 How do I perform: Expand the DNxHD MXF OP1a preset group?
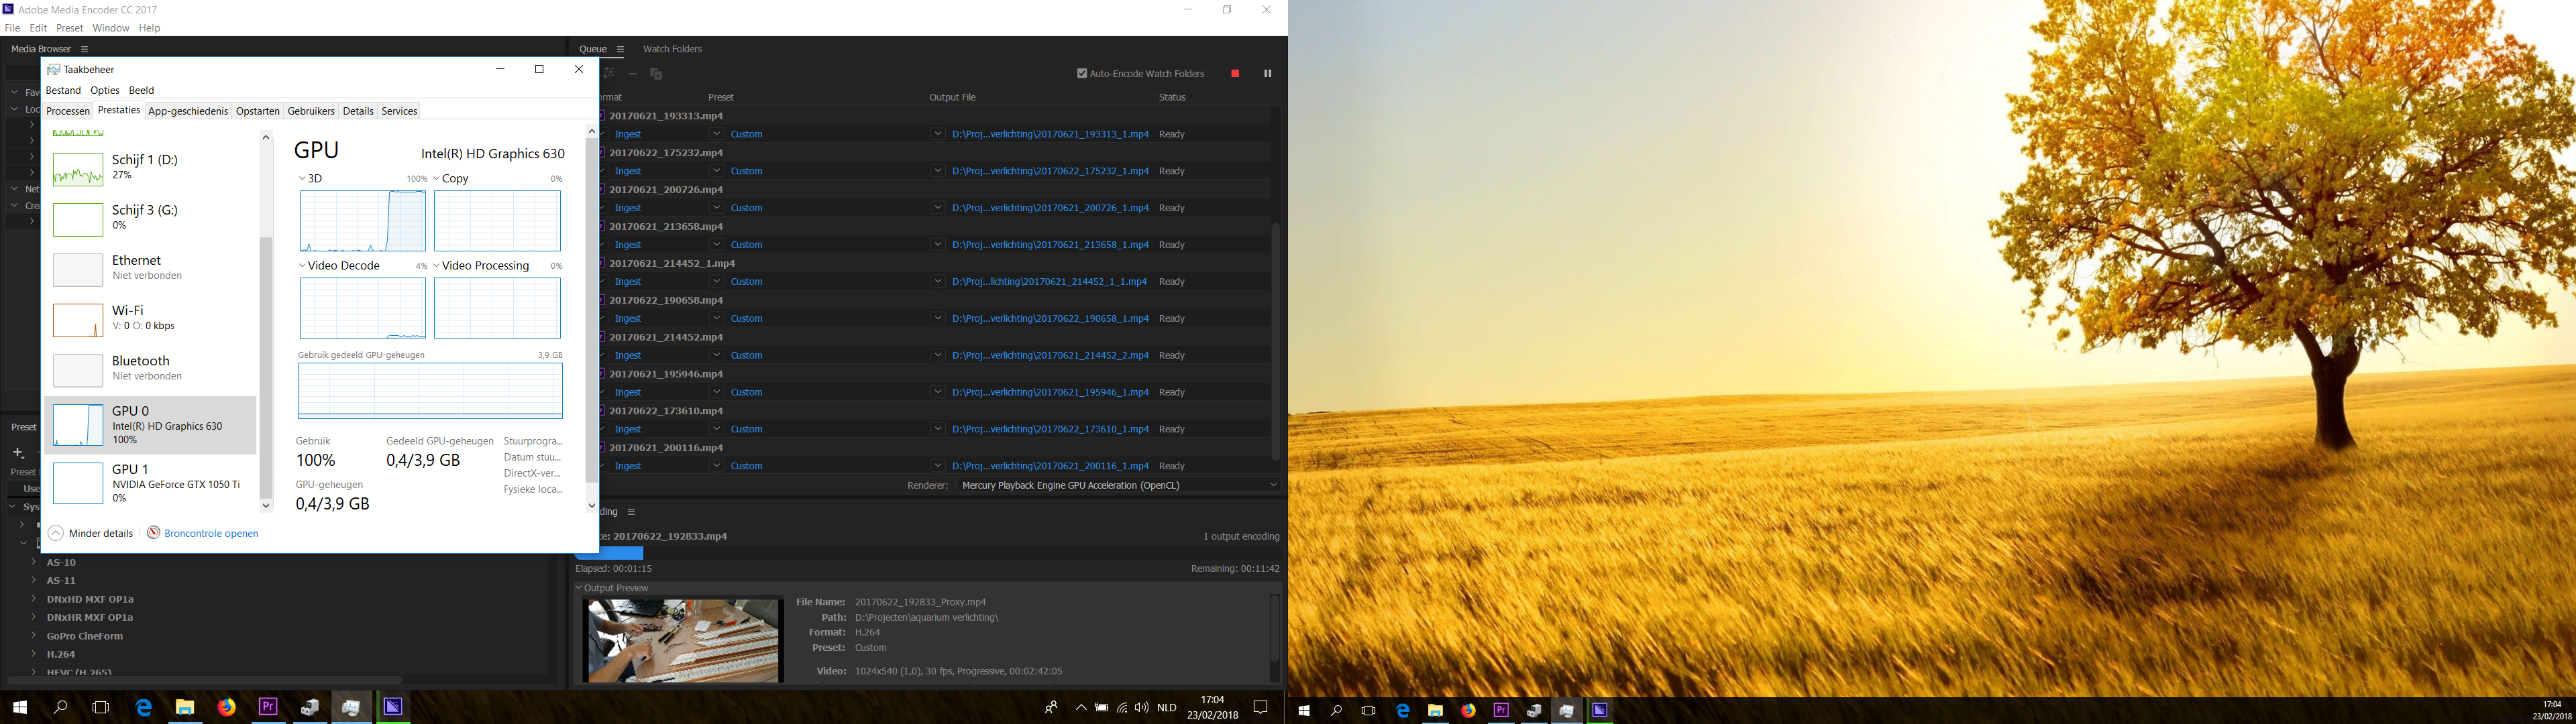pos(35,599)
